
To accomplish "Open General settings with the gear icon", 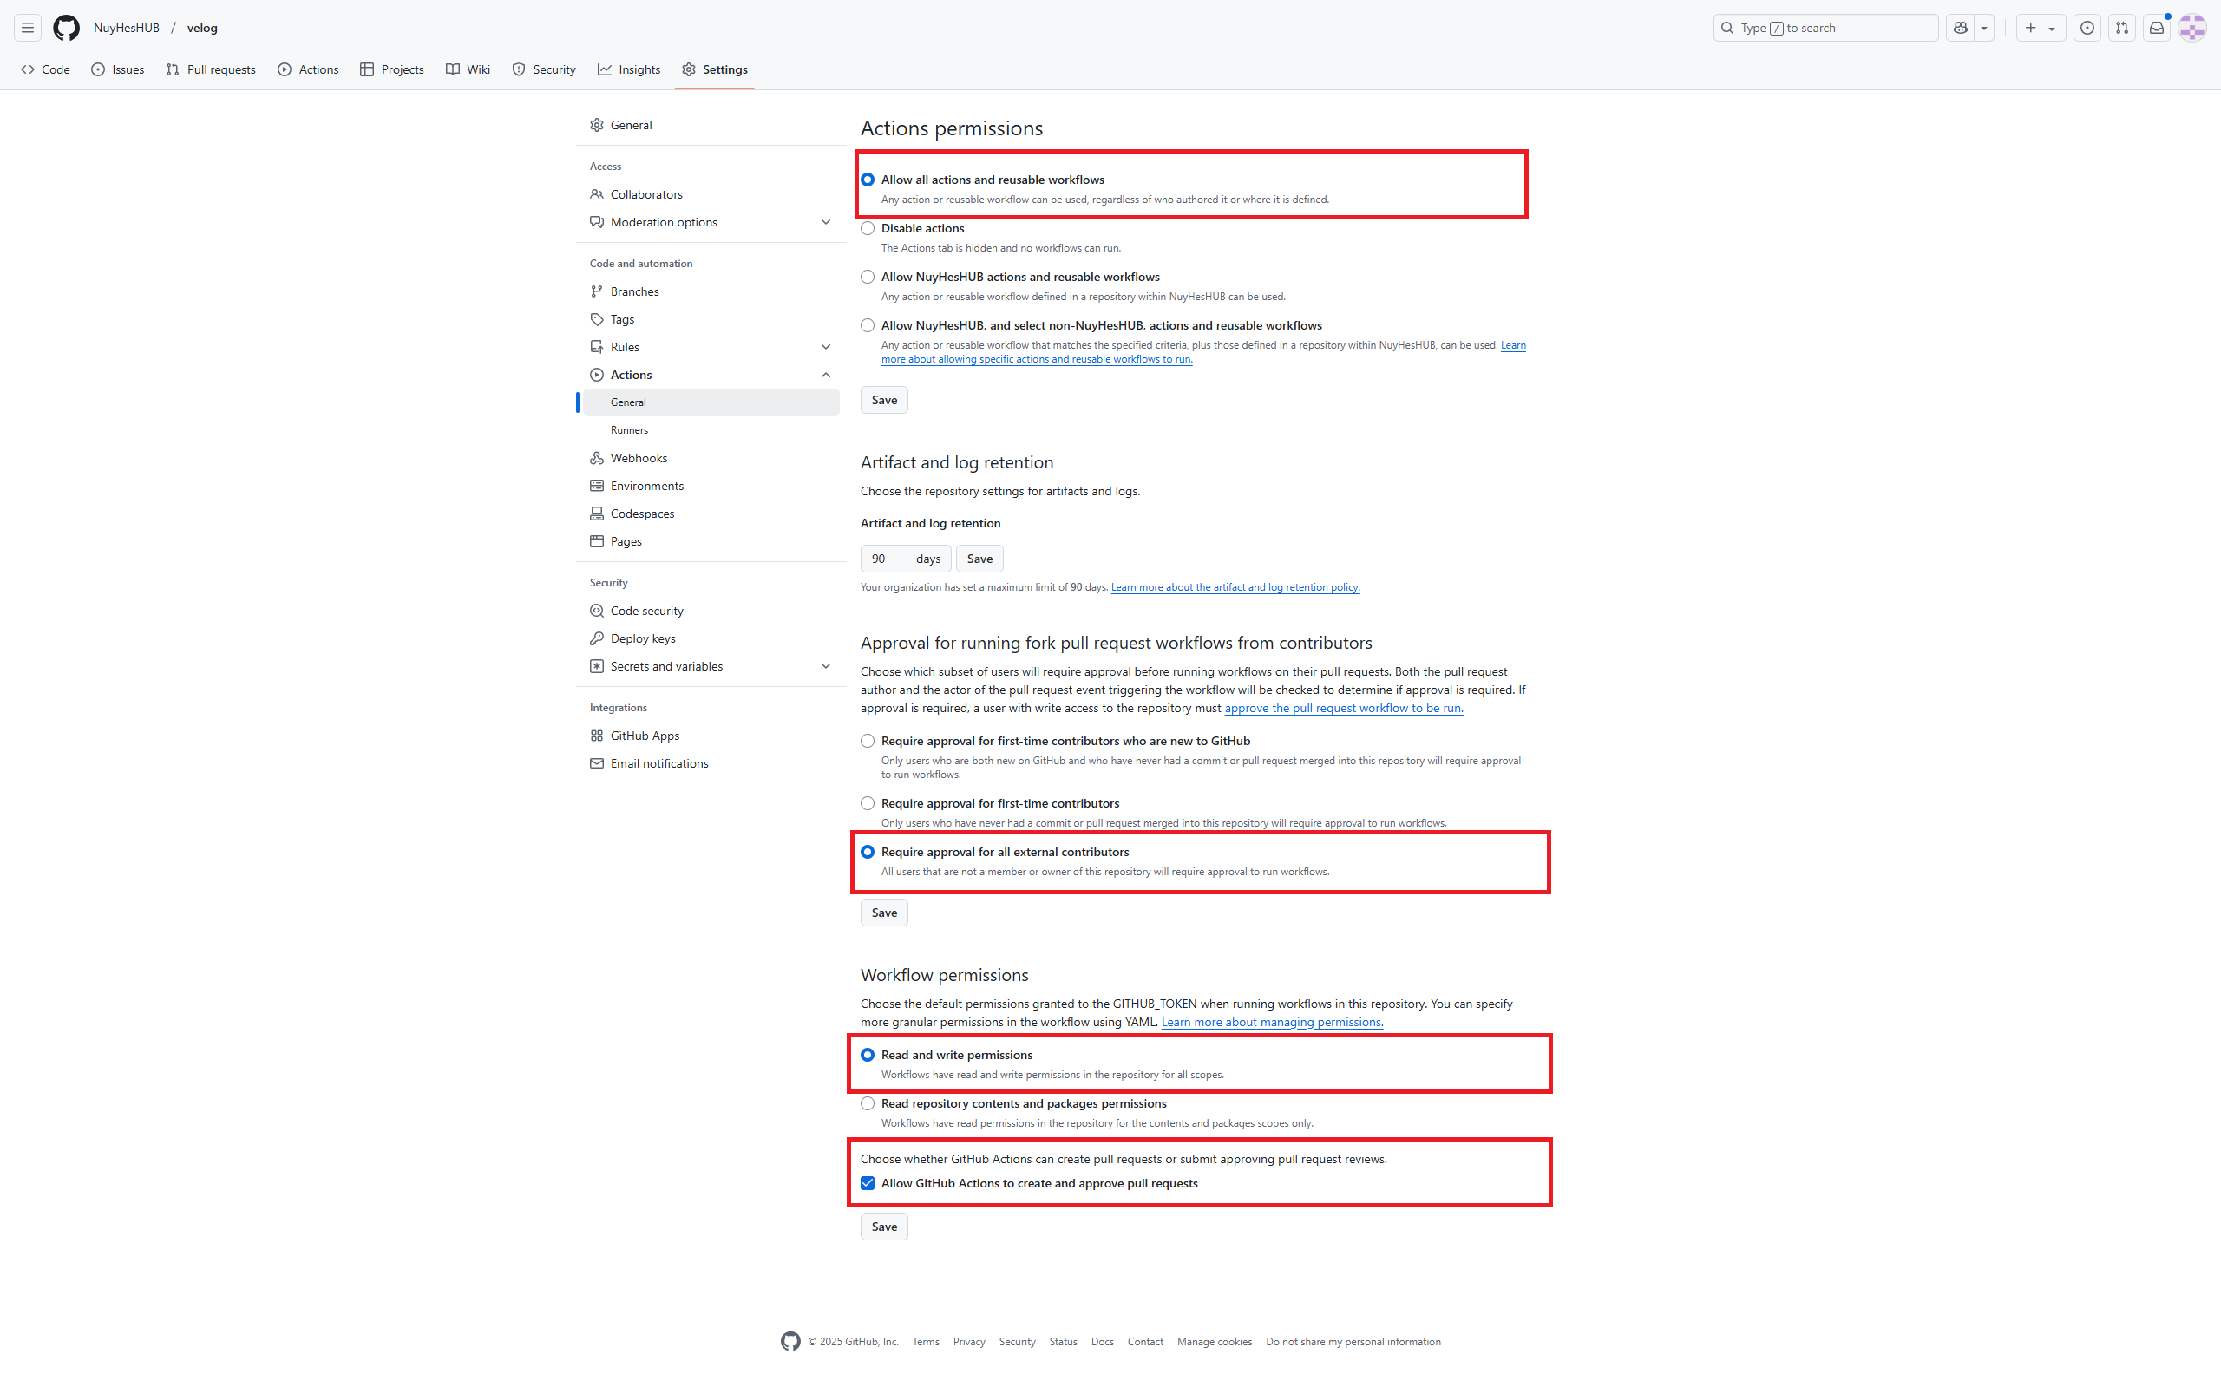I will pyautogui.click(x=711, y=125).
